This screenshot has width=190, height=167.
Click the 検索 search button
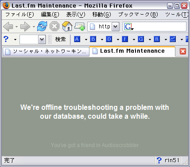tap(61, 39)
